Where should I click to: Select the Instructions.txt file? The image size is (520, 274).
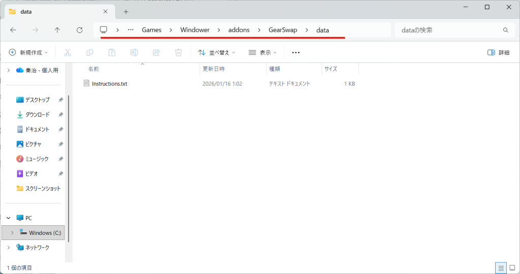(109, 84)
